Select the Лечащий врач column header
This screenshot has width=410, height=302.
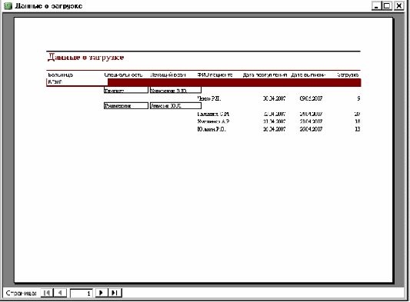[x=168, y=75]
